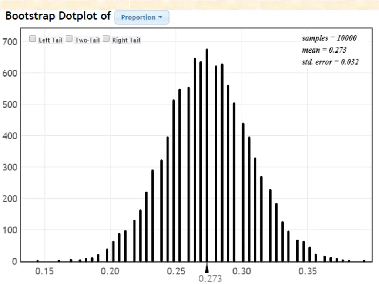Click the tallest dotplot column at 0.273
This screenshot has width=379, height=284.
point(207,155)
